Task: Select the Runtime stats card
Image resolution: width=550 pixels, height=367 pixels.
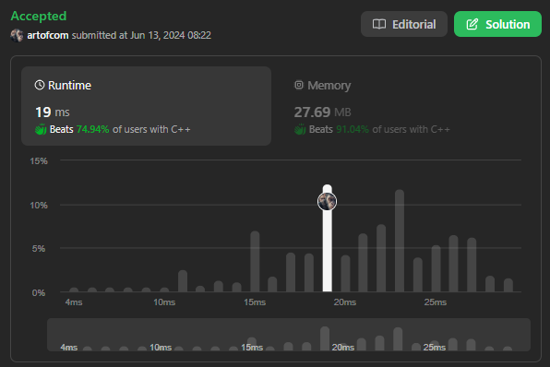Action: pyautogui.click(x=146, y=106)
